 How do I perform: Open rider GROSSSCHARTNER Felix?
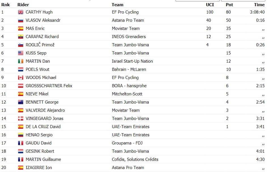49,86
